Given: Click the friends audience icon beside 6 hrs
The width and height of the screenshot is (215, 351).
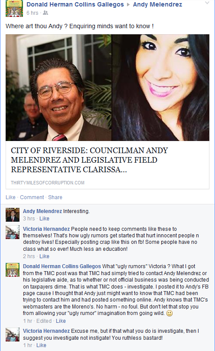Looking at the screenshot, I should point(46,13).
